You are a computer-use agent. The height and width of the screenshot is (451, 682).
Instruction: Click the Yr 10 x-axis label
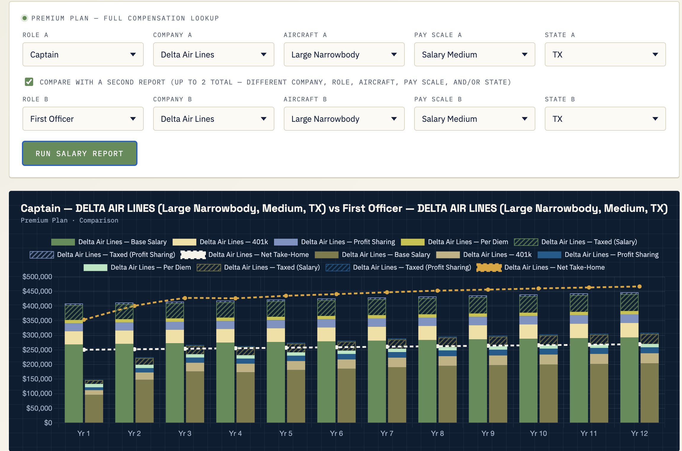point(538,433)
